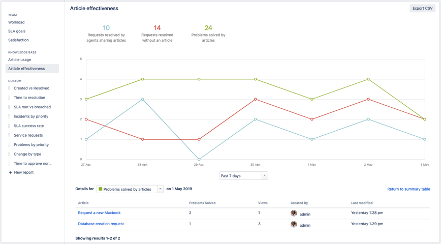441x244 pixels.
Task: Click admin avatar in Request a new Macbook row
Action: pos(294,213)
